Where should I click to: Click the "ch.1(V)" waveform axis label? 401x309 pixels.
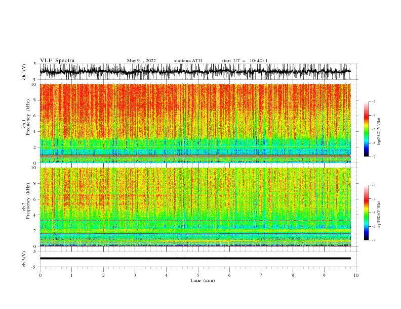point(24,72)
